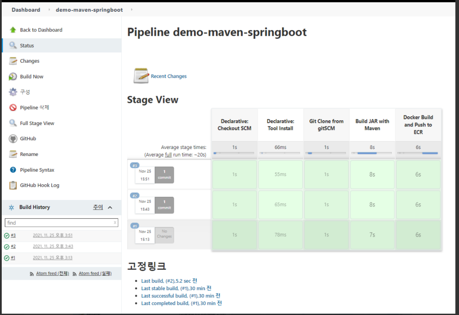Click the Recent Changes notepad icon
Image resolution: width=459 pixels, height=315 pixels.
tap(141, 76)
